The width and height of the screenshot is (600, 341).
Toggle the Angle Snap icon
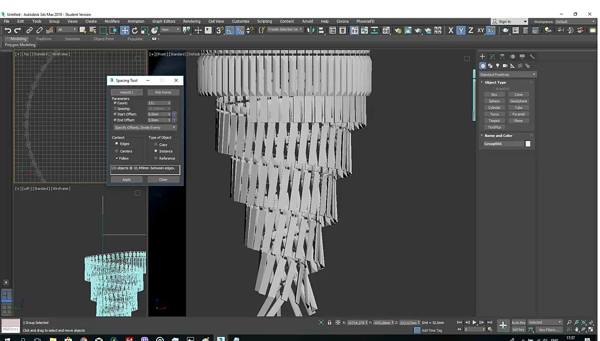click(230, 30)
